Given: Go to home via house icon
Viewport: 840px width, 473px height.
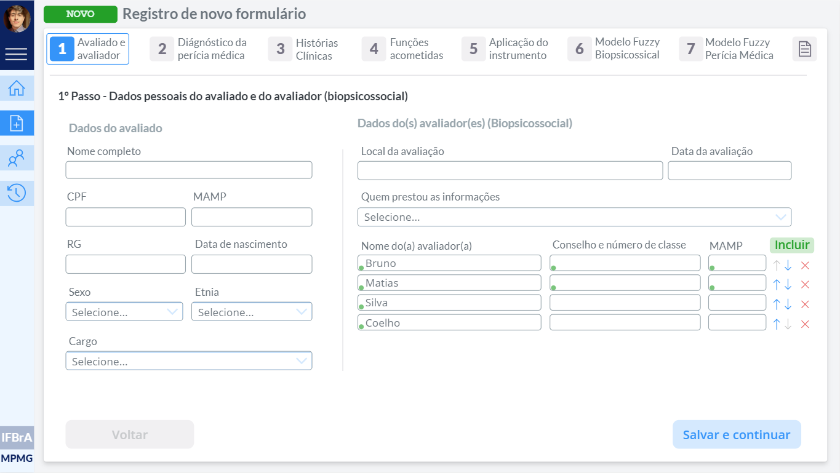Looking at the screenshot, I should (x=17, y=89).
